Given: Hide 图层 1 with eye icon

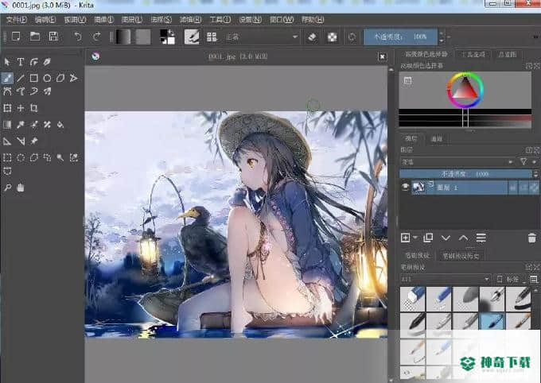Looking at the screenshot, I should (405, 188).
